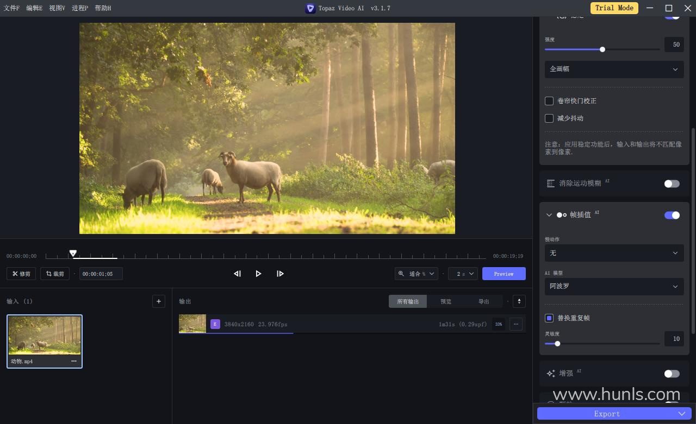Viewport: 696px width, 424px height.
Task: Click the 1m31s (0.29spf) time estimate
Action: [463, 324]
